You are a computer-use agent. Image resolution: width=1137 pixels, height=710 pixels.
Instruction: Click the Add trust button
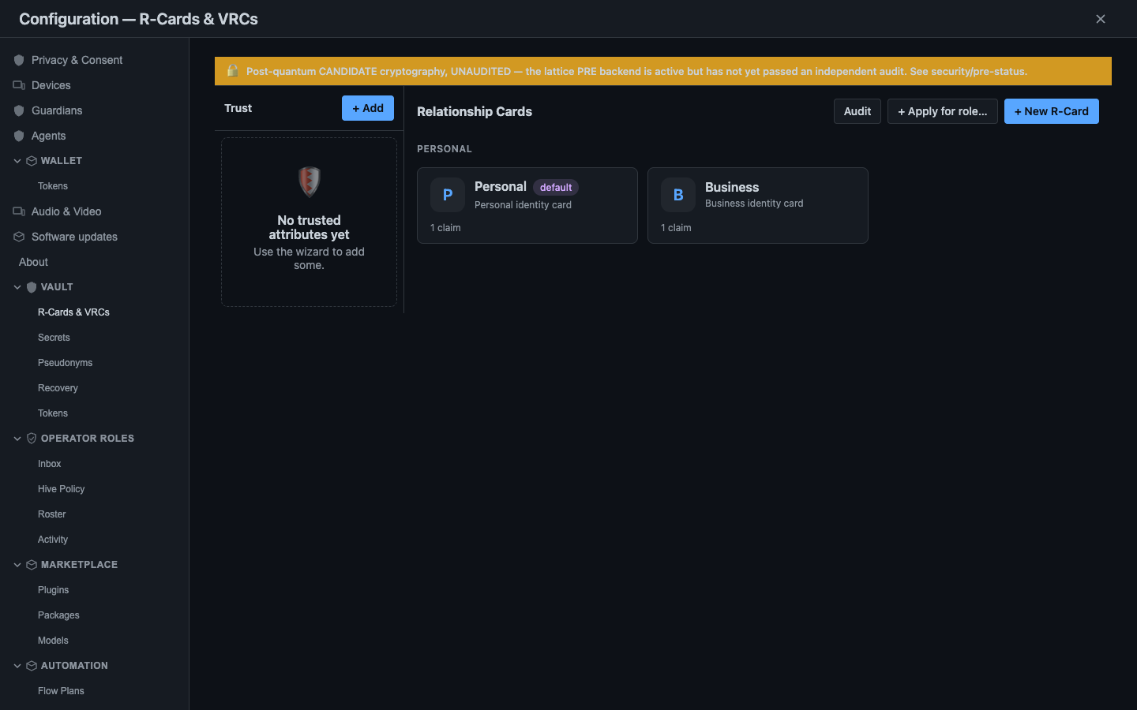click(x=368, y=108)
